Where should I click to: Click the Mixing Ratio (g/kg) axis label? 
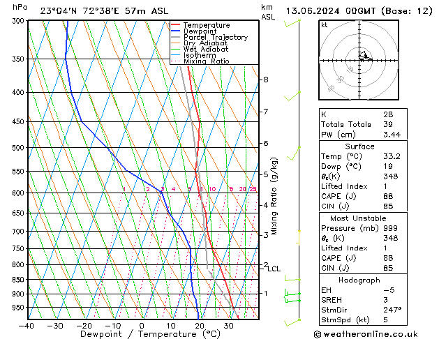pyautogui.click(x=274, y=196)
